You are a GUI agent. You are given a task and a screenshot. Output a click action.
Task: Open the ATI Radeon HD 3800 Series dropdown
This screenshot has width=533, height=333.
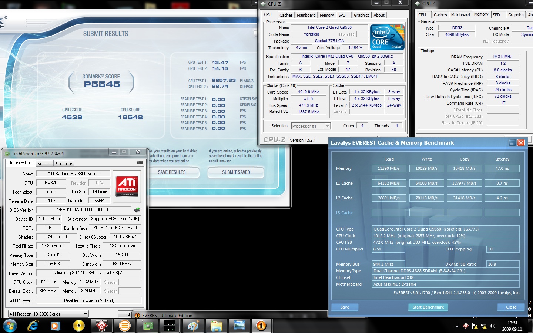pos(48,314)
